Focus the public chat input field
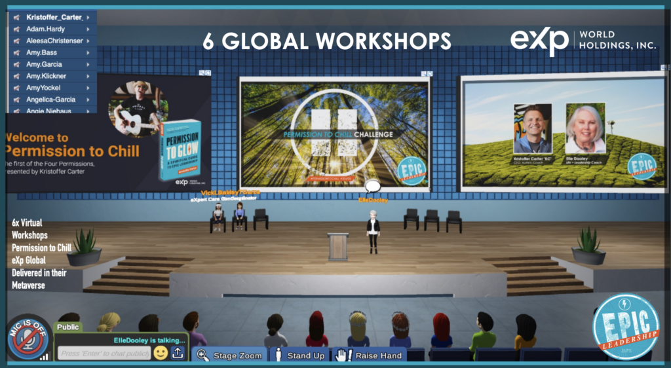The image size is (671, 368). (x=104, y=354)
